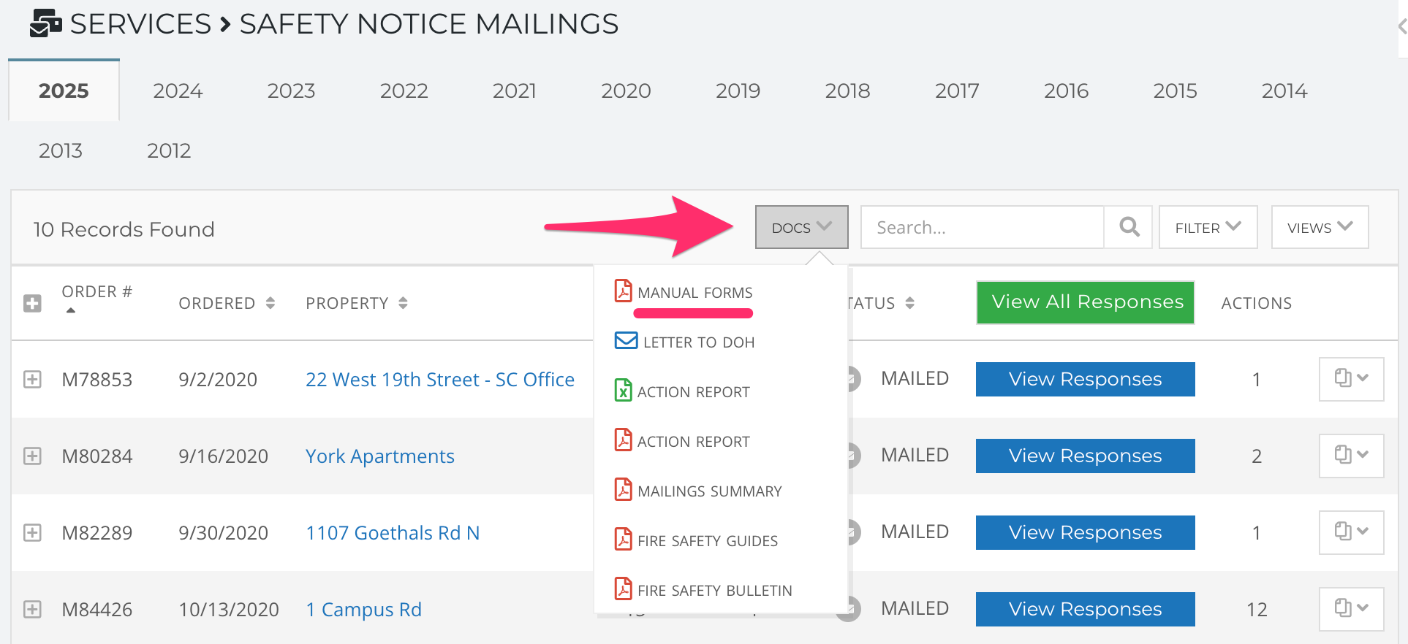Switch to the 2019 tab
Screen dimensions: 1408x644
tap(738, 91)
